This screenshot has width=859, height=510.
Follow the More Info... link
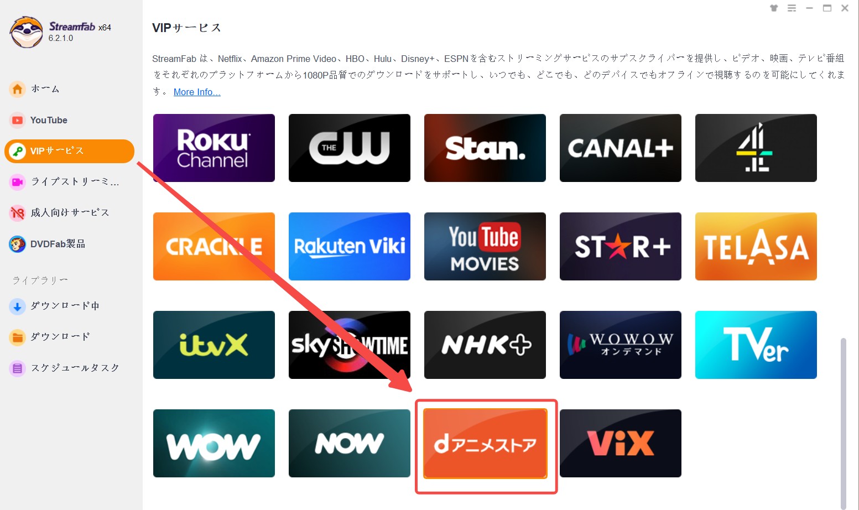coord(197,92)
